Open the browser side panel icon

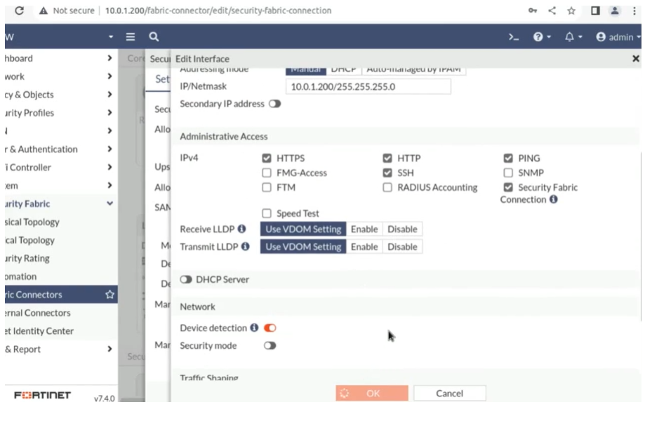point(594,11)
